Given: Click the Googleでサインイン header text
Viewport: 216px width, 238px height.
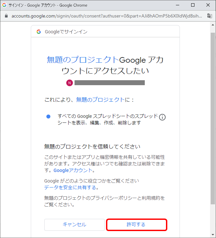Looking at the screenshot, I should (x=66, y=32).
